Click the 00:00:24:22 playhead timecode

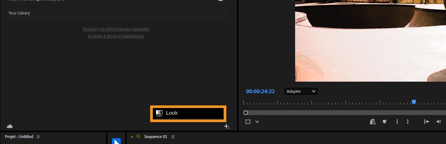(260, 91)
